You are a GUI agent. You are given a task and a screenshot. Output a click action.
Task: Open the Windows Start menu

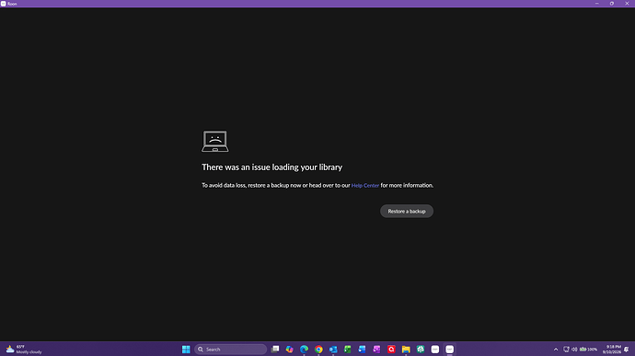click(186, 350)
